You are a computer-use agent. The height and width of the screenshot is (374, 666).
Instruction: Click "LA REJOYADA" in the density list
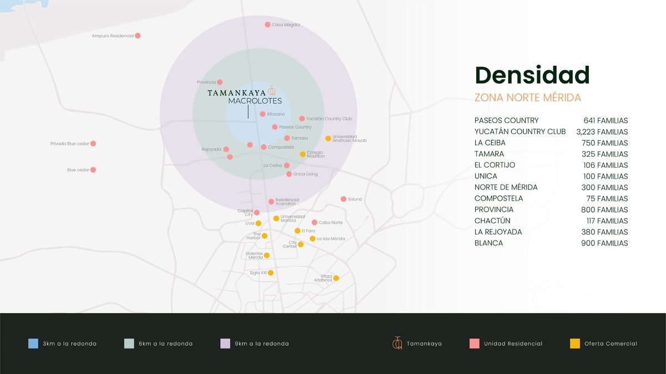(x=498, y=232)
